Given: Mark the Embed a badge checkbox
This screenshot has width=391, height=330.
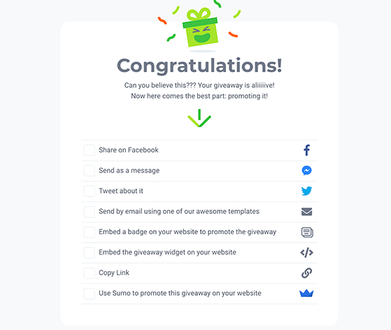Looking at the screenshot, I should (x=90, y=232).
